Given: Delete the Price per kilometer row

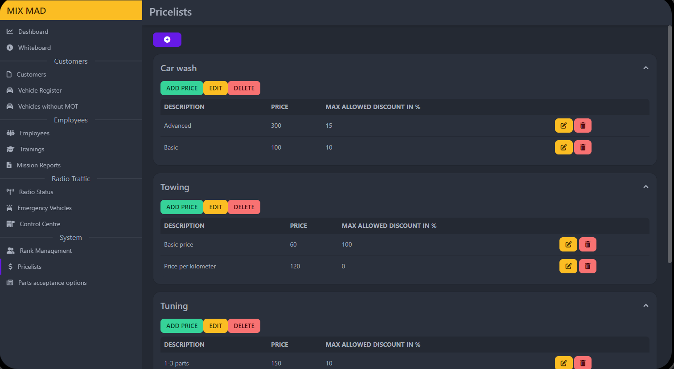Looking at the screenshot, I should pos(588,266).
